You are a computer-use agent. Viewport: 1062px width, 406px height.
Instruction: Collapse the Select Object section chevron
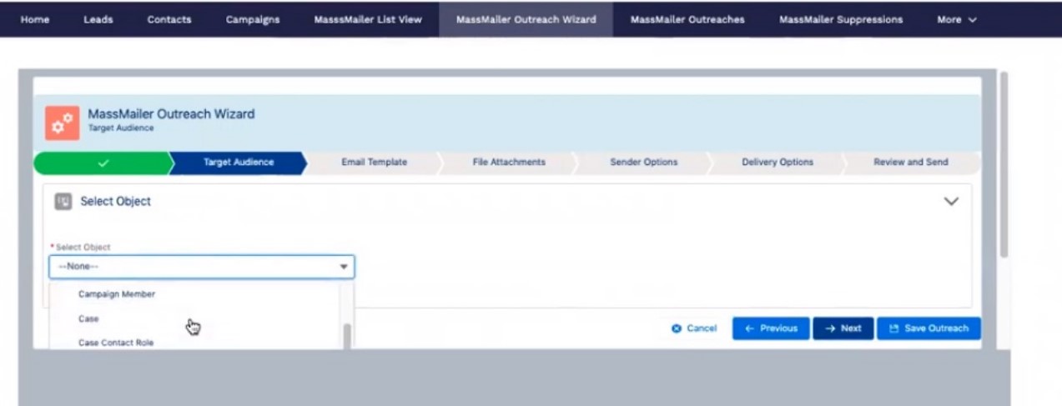pyautogui.click(x=950, y=201)
